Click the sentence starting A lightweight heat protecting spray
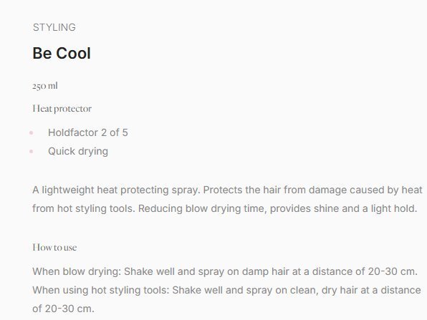Screen dimensions: 427x320 point(116,190)
